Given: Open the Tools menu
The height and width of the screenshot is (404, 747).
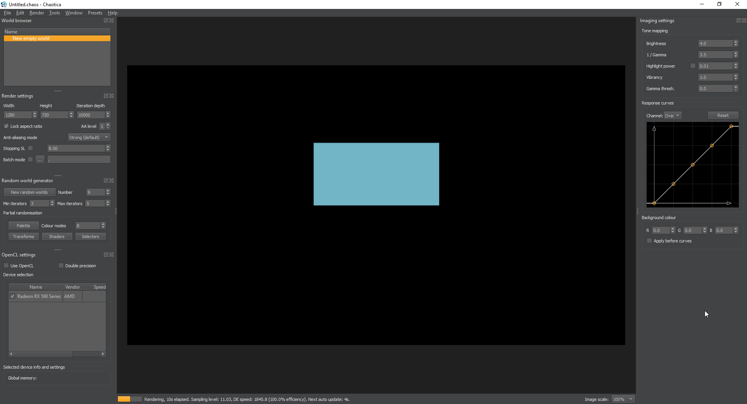Looking at the screenshot, I should [54, 13].
